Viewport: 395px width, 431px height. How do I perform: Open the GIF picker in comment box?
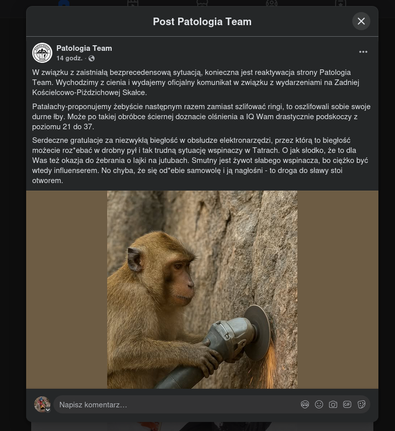[x=347, y=404]
